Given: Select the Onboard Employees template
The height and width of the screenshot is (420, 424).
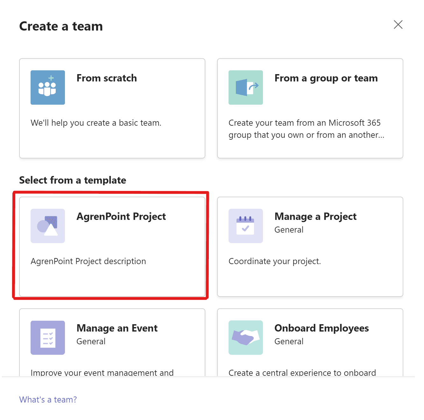Looking at the screenshot, I should coord(310,344).
